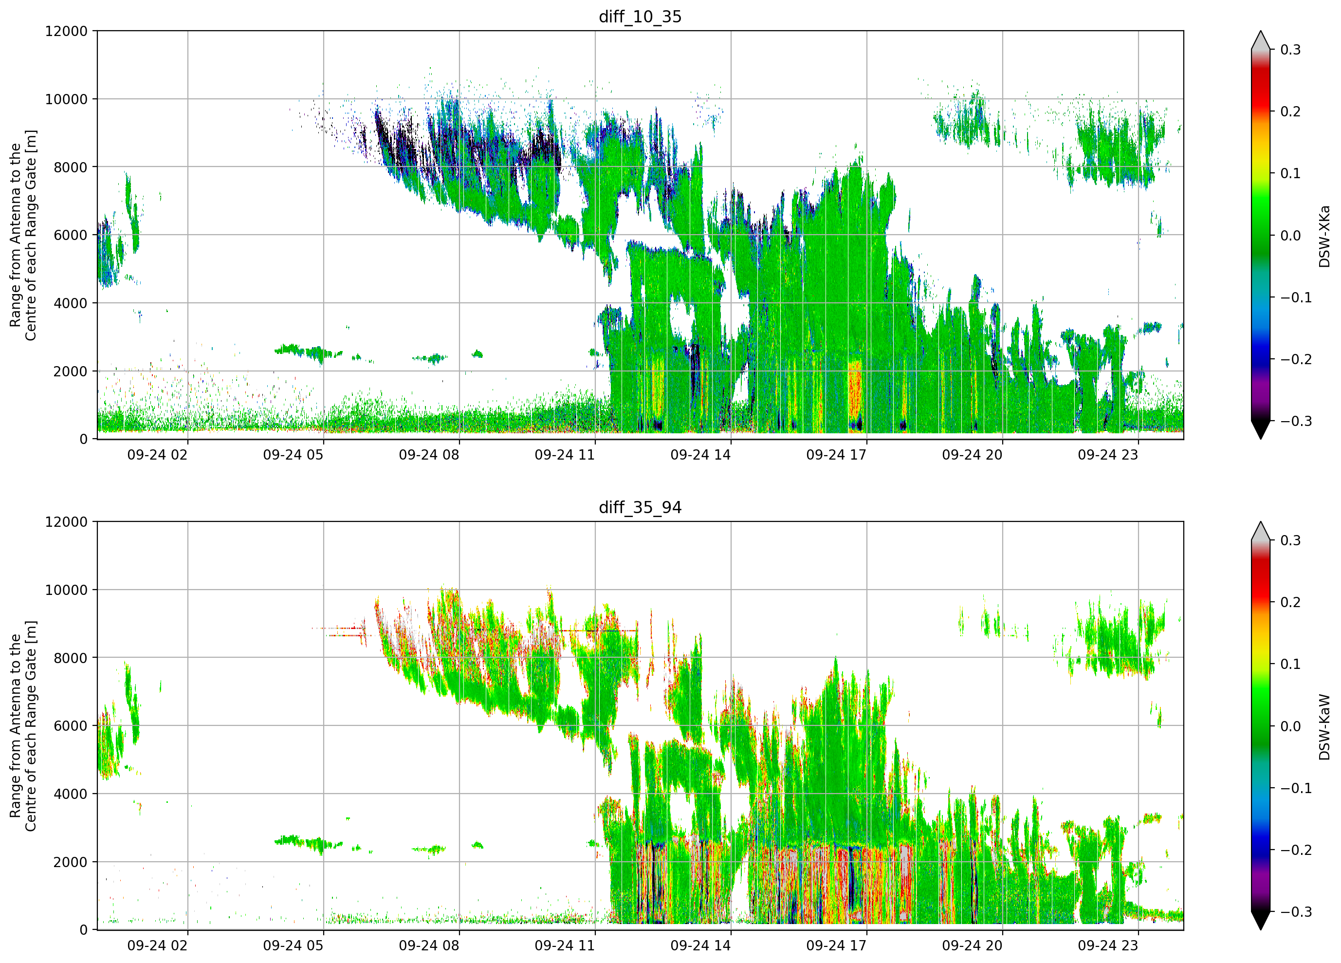
Task: Click the 09-24 08 tick label under diff_10_35
Action: 429,455
